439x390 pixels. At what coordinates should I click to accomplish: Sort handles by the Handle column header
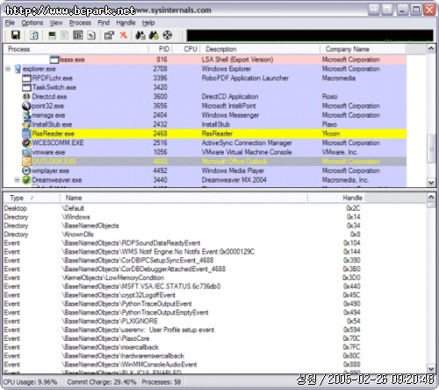click(x=336, y=198)
